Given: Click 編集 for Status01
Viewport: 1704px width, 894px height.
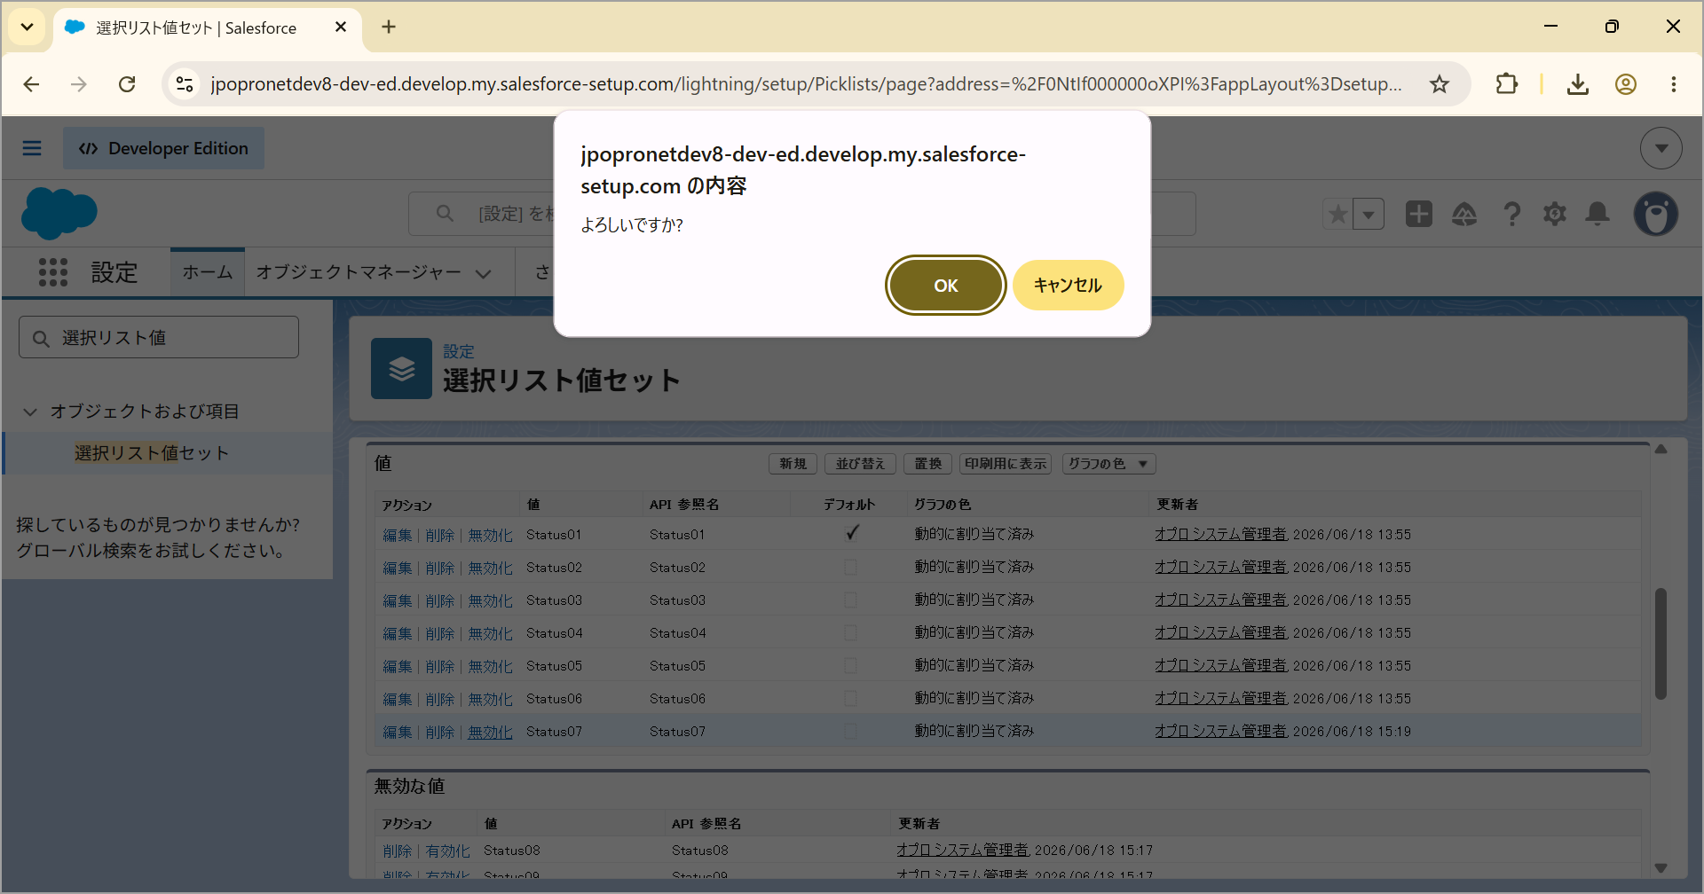Looking at the screenshot, I should click(397, 535).
